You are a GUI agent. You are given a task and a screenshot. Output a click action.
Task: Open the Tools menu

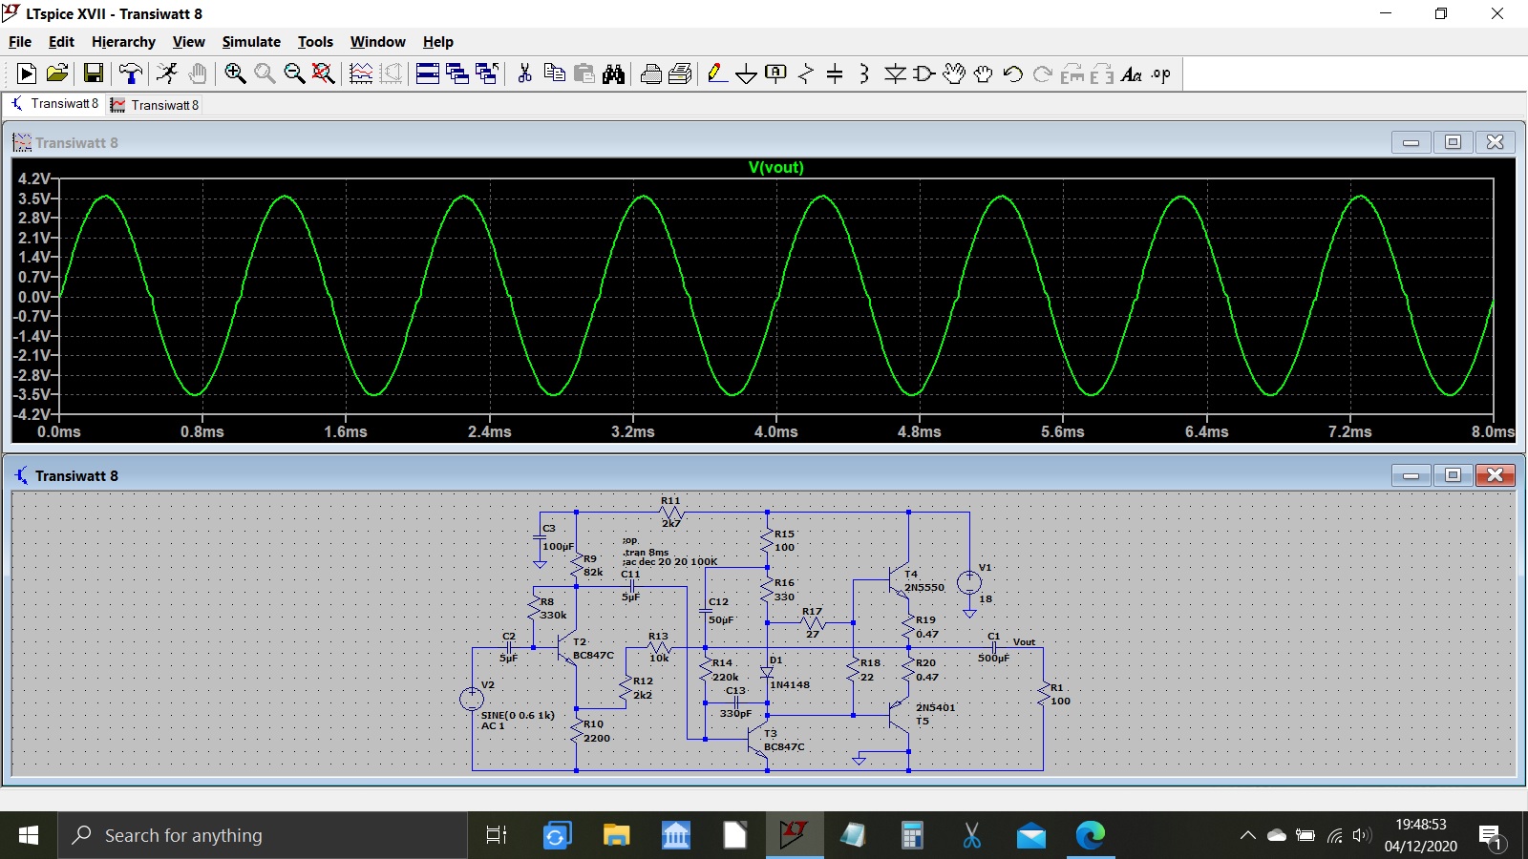pos(315,42)
